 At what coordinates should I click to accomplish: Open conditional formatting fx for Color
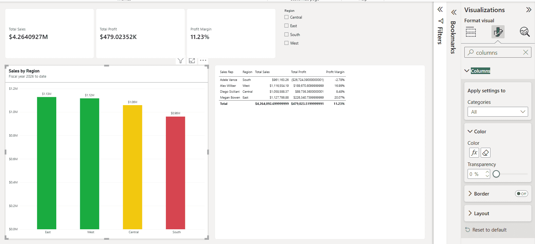(474, 153)
